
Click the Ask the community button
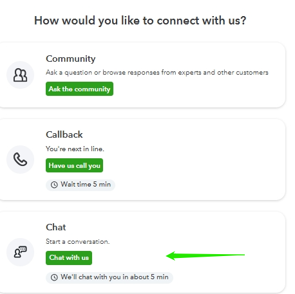pos(79,89)
